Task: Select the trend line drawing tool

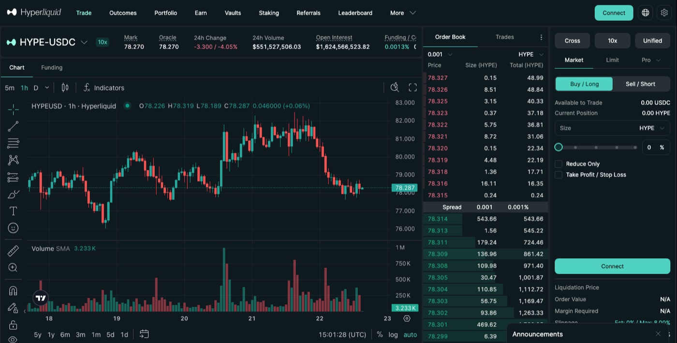Action: [x=13, y=126]
